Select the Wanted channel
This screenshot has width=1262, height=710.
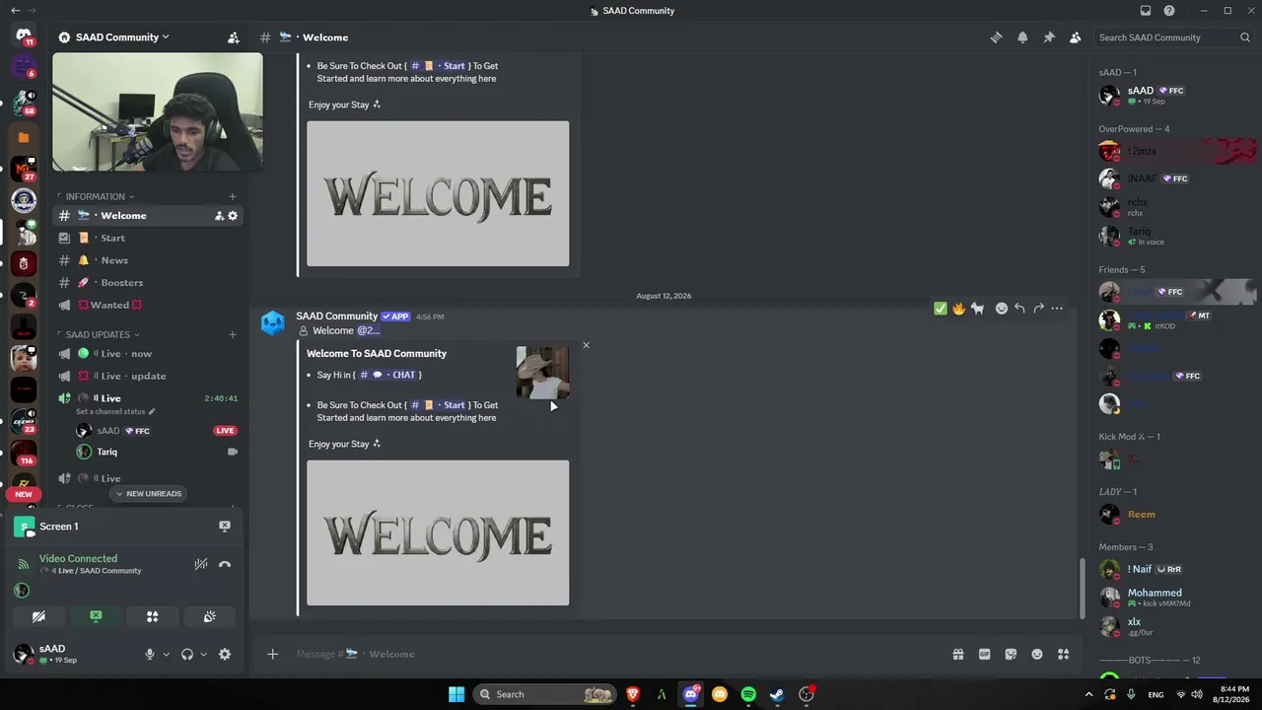[148, 305]
